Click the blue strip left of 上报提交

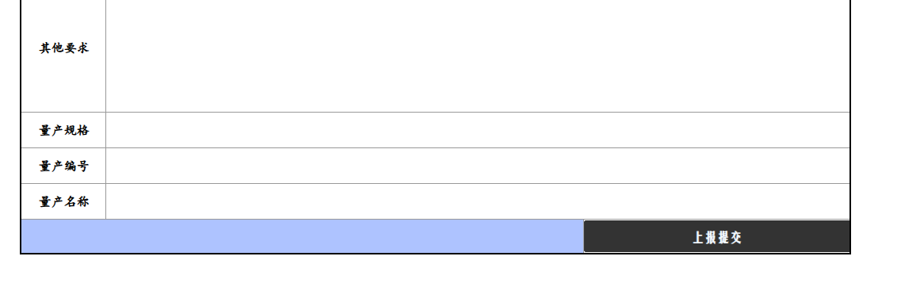point(302,236)
